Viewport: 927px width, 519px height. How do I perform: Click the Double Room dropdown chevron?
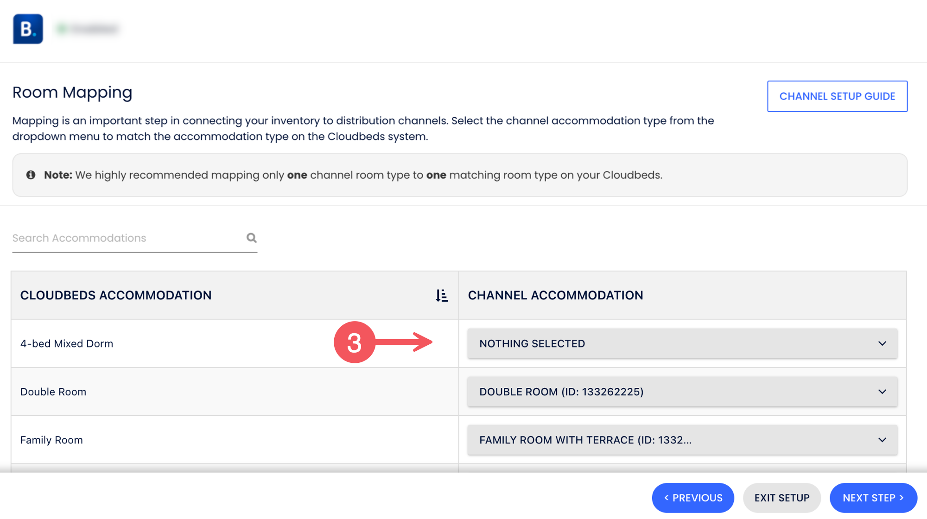[882, 392]
